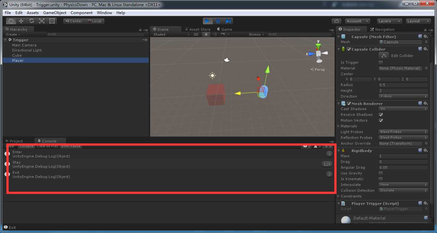
Task: Enable Use Gravity checkbox
Action: (381, 173)
